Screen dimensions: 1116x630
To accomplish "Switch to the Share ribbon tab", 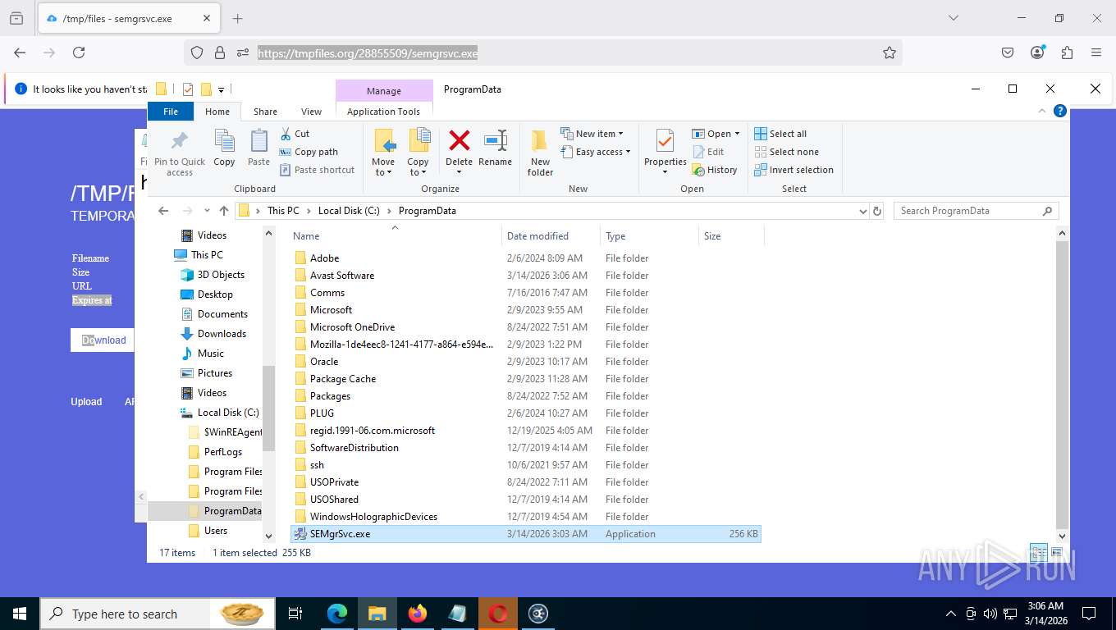I will coord(265,112).
